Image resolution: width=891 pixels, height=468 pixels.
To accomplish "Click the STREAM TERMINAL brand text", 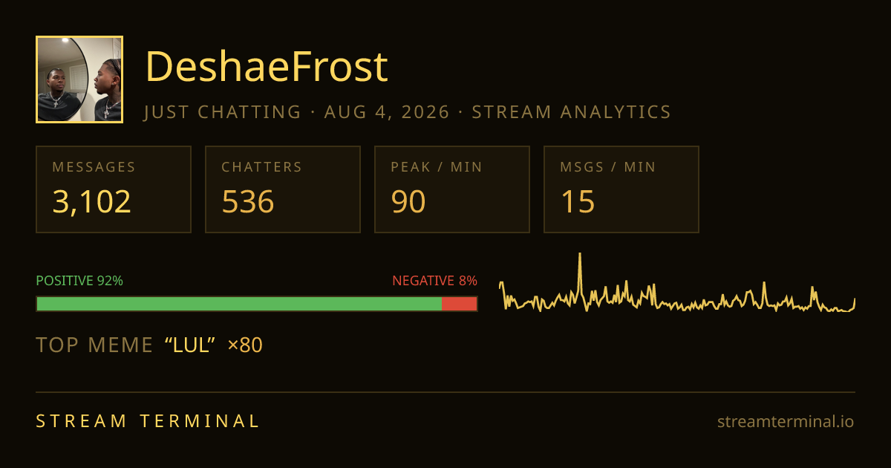I will [x=148, y=421].
